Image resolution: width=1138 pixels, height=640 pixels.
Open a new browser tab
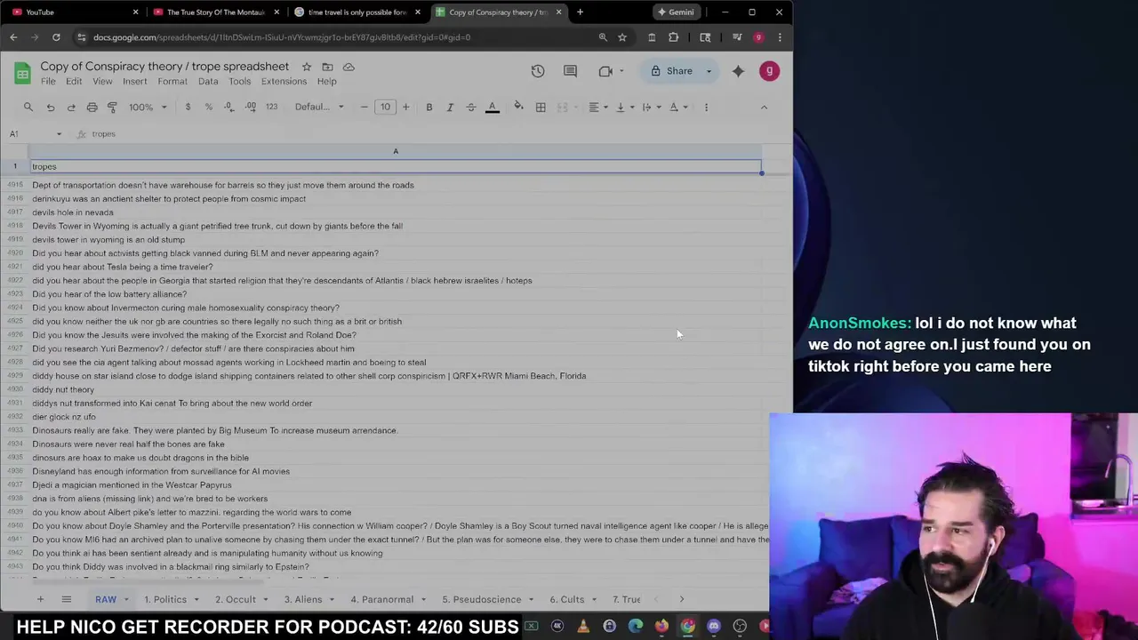click(580, 12)
